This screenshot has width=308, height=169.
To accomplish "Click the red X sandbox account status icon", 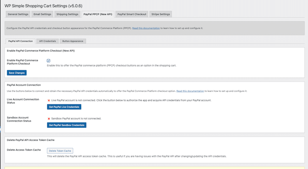I will tap(49, 119).
